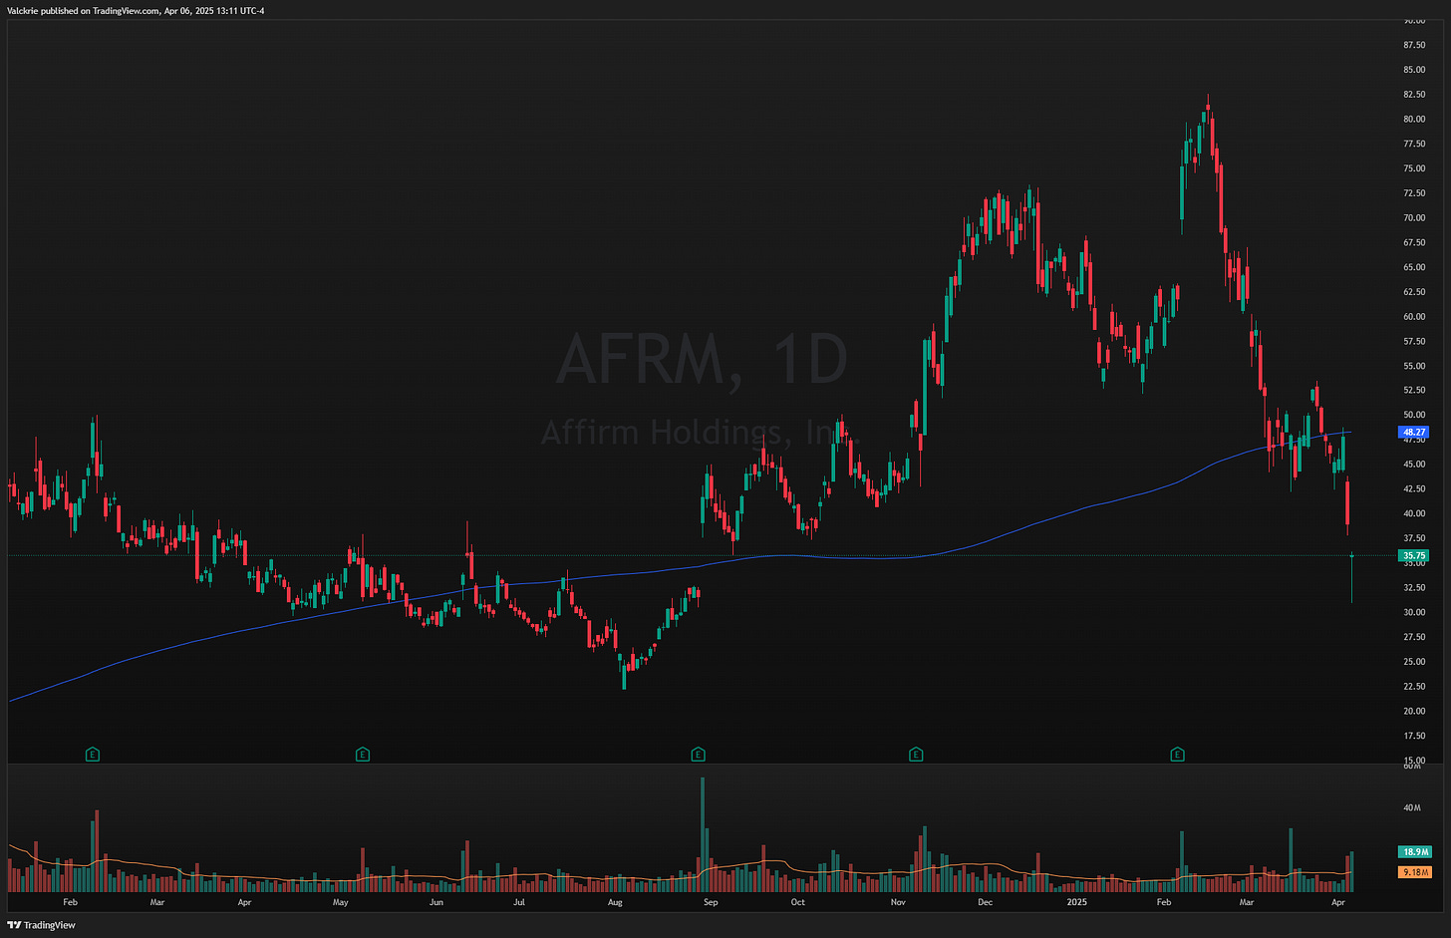Click the 'Jun' label on the time axis
Viewport: 1451px width, 938px height.
(435, 902)
